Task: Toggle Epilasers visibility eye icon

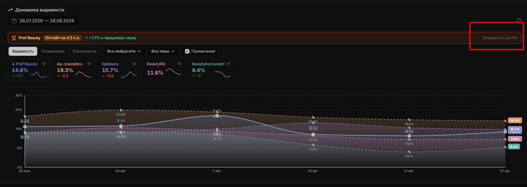Action: click(134, 64)
